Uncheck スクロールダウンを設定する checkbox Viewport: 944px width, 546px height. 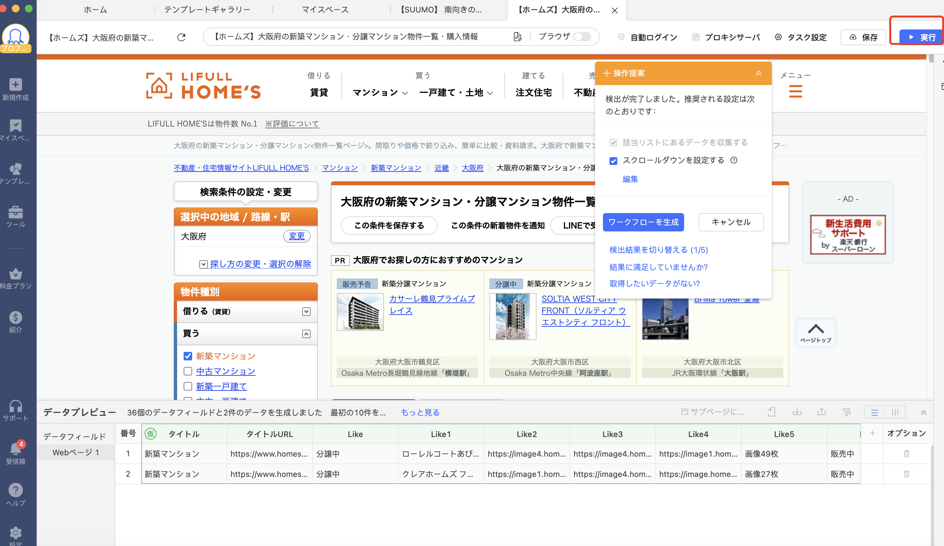click(x=613, y=160)
